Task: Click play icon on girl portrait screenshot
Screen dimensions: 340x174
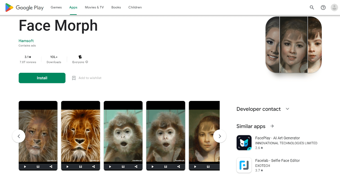Action: click(x=195, y=167)
